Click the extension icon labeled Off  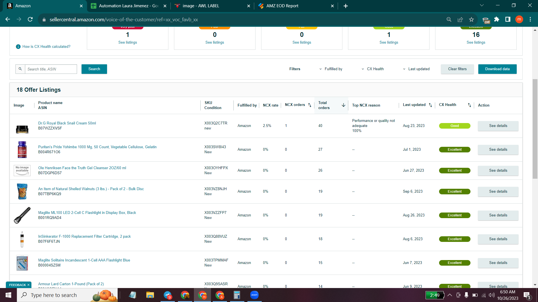point(486,20)
